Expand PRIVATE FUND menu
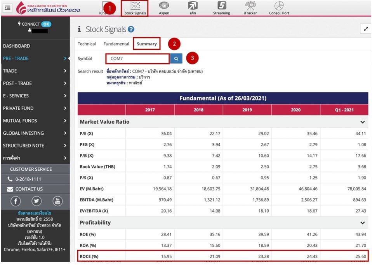The height and width of the screenshot is (265, 372). click(x=36, y=108)
